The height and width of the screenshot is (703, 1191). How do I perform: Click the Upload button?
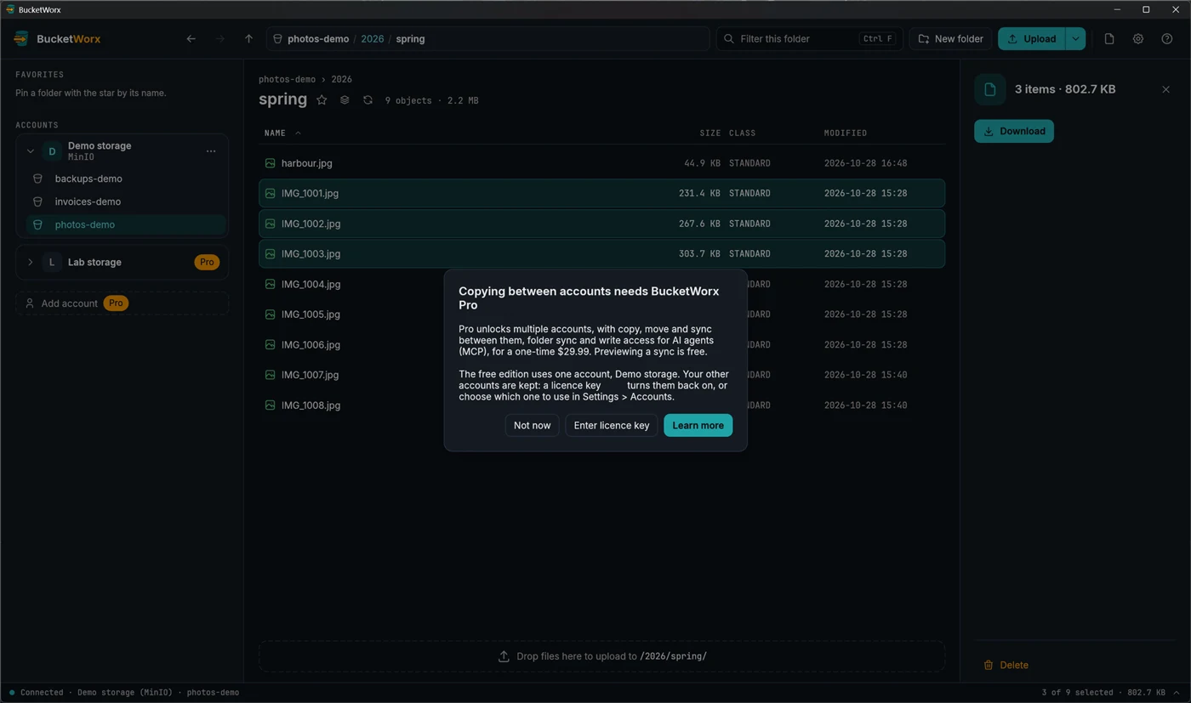(x=1031, y=39)
